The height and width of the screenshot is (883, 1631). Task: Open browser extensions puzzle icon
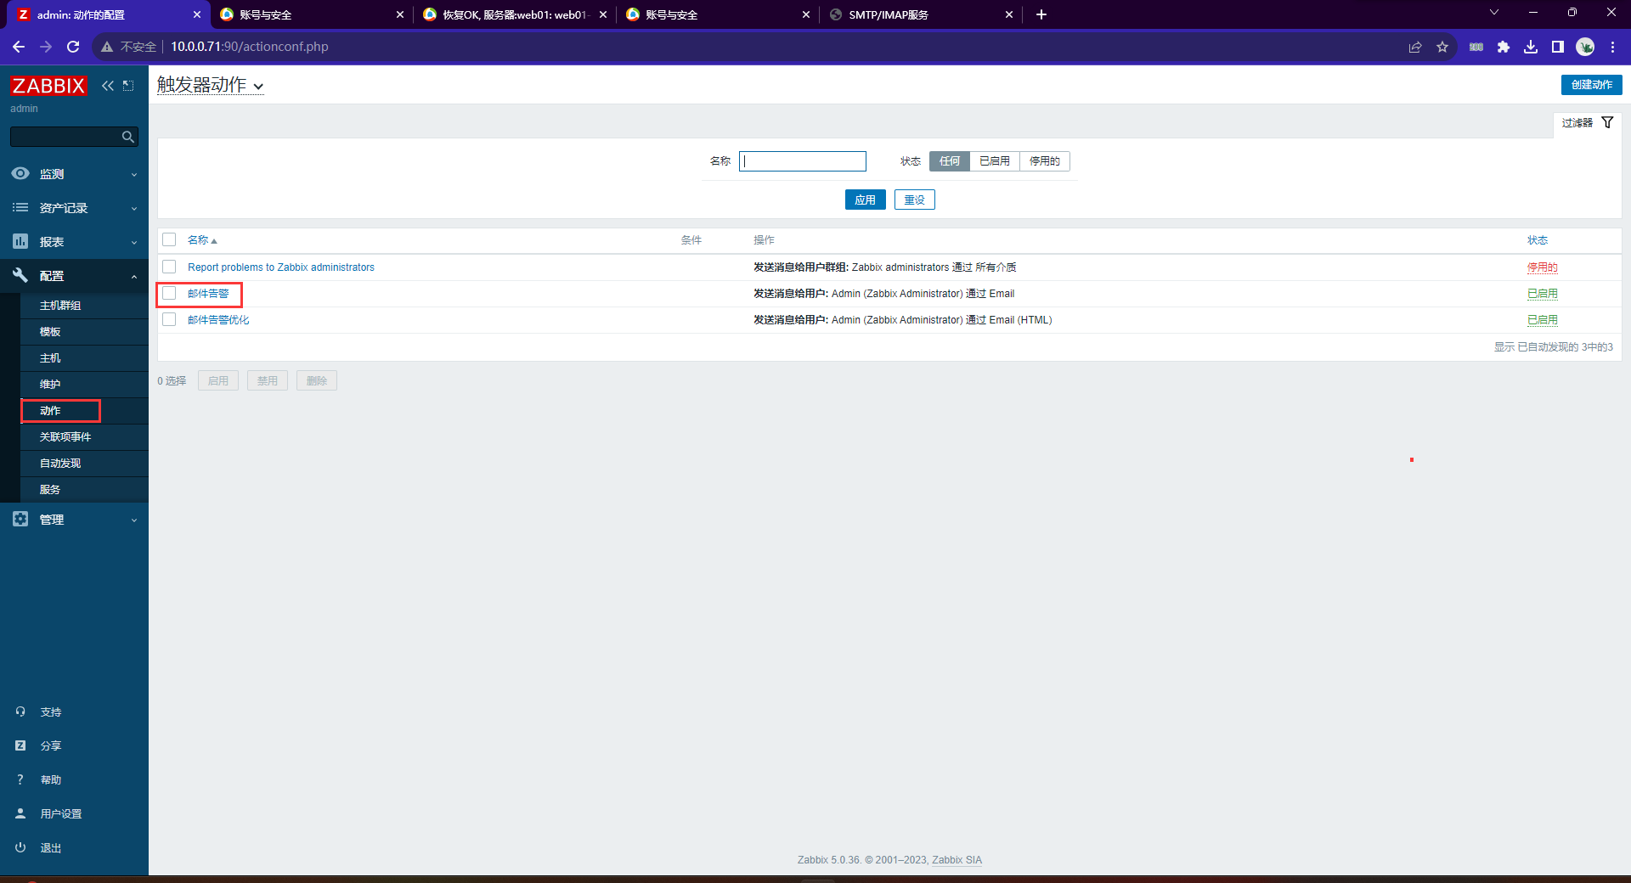click(x=1504, y=47)
